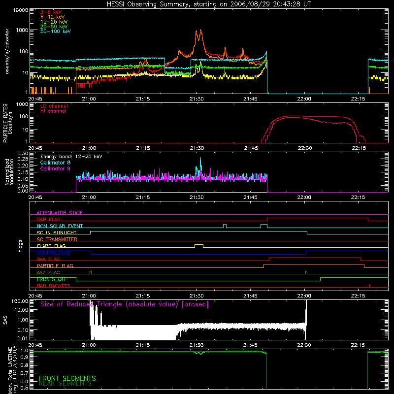Screen dimensions: 394x394
Task: Click the 22:00 tick label under particle rates plot
Action: click(304, 148)
